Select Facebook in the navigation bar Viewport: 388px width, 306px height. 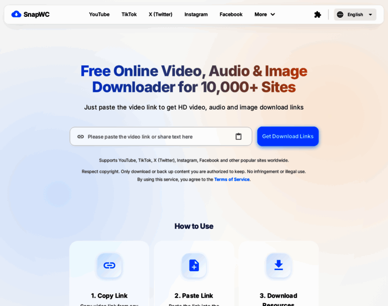231,15
